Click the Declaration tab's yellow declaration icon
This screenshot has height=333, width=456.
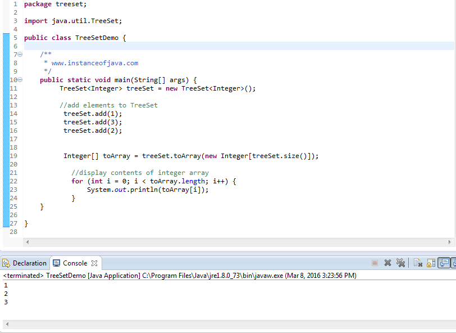pos(5,263)
